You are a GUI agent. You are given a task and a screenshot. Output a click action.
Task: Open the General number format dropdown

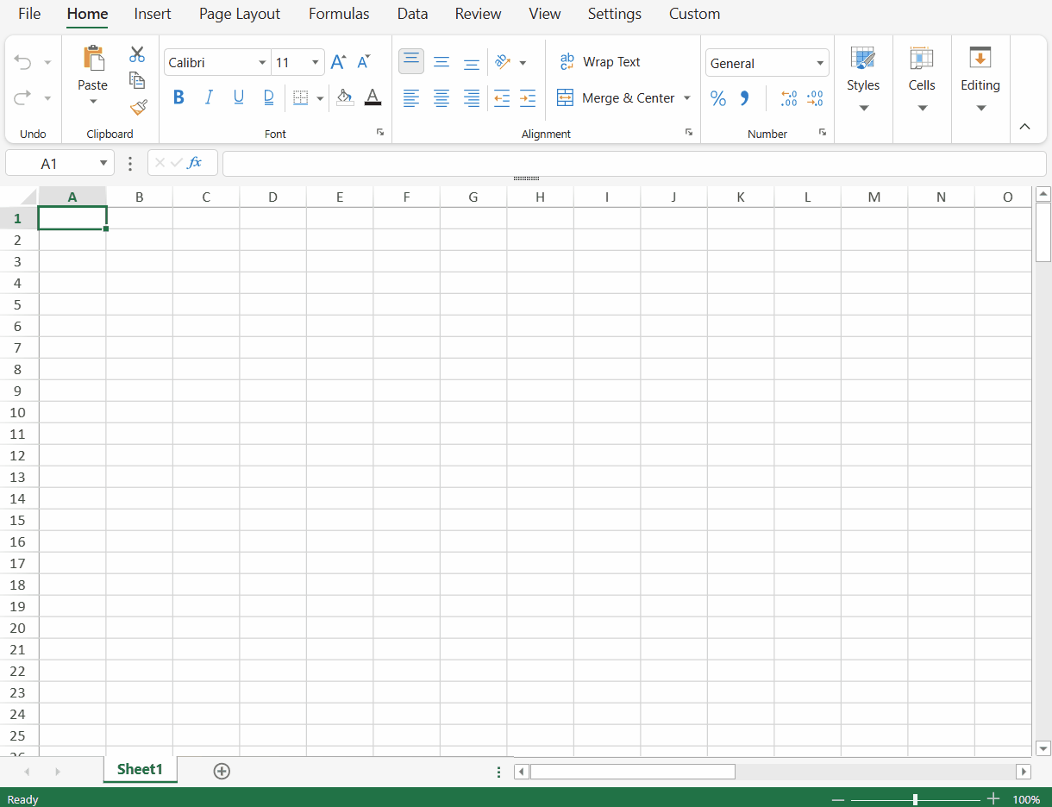[x=820, y=63]
